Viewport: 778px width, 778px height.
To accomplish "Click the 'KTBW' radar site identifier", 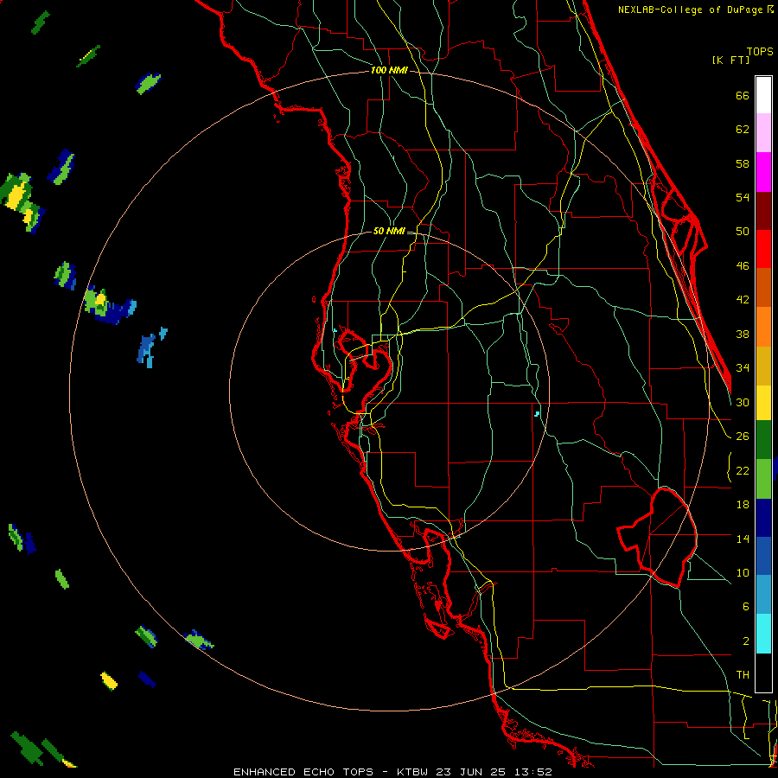I will point(413,772).
